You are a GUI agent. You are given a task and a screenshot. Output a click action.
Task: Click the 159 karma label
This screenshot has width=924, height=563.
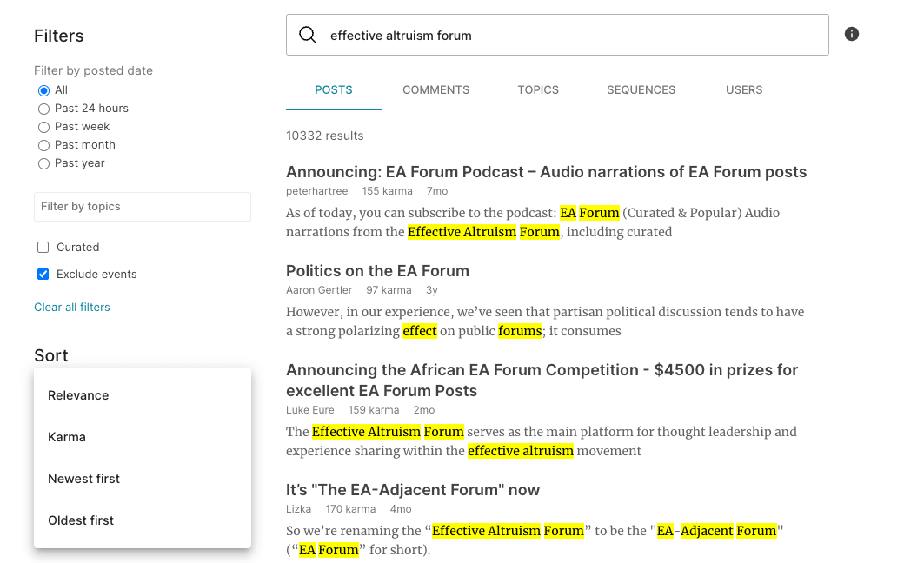(374, 410)
